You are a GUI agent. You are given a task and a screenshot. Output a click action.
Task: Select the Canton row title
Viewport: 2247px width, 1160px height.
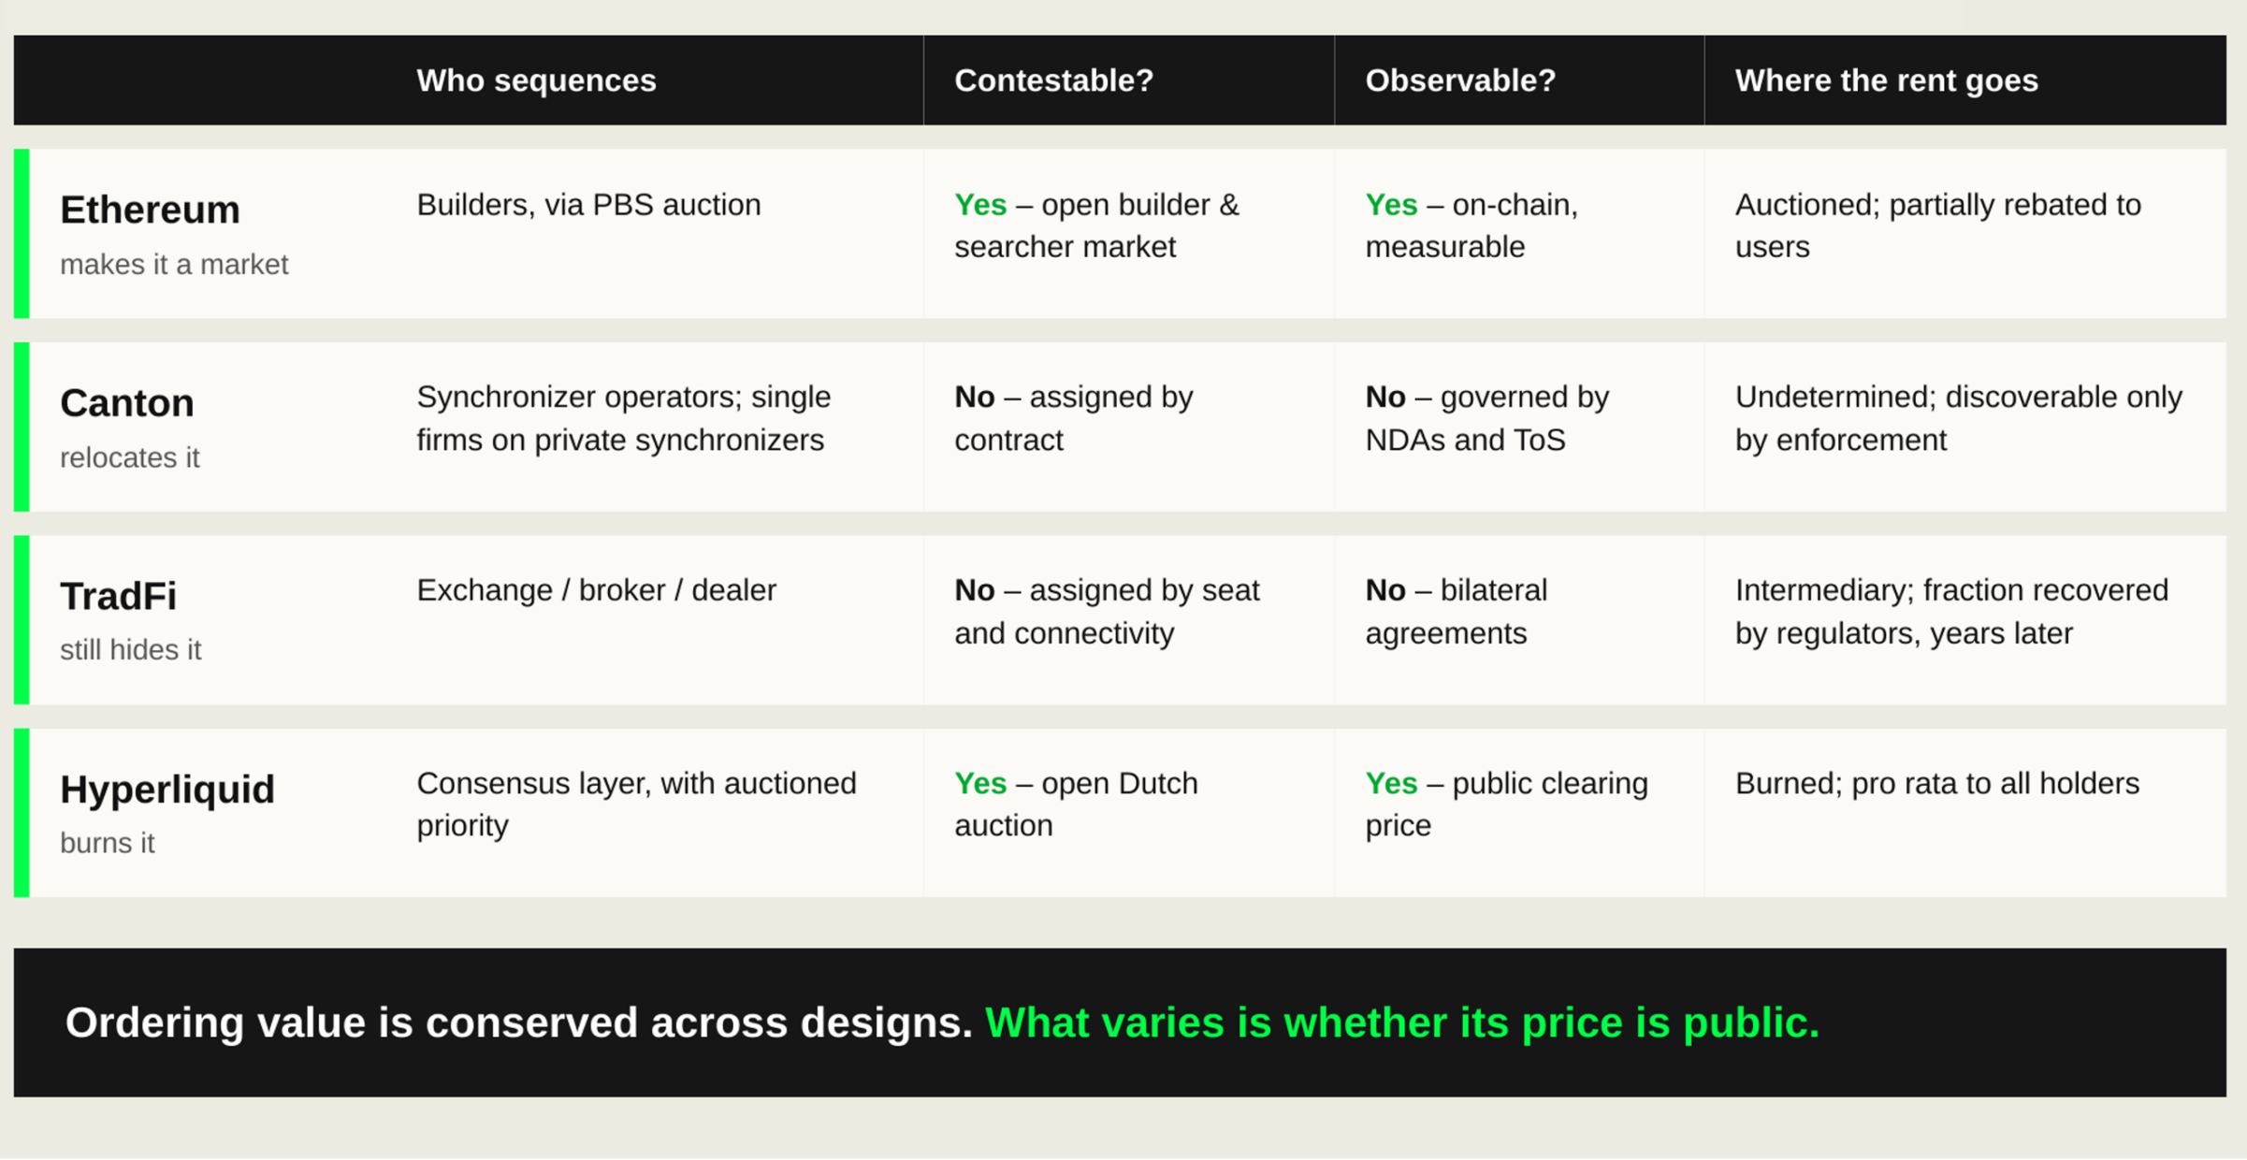127,403
